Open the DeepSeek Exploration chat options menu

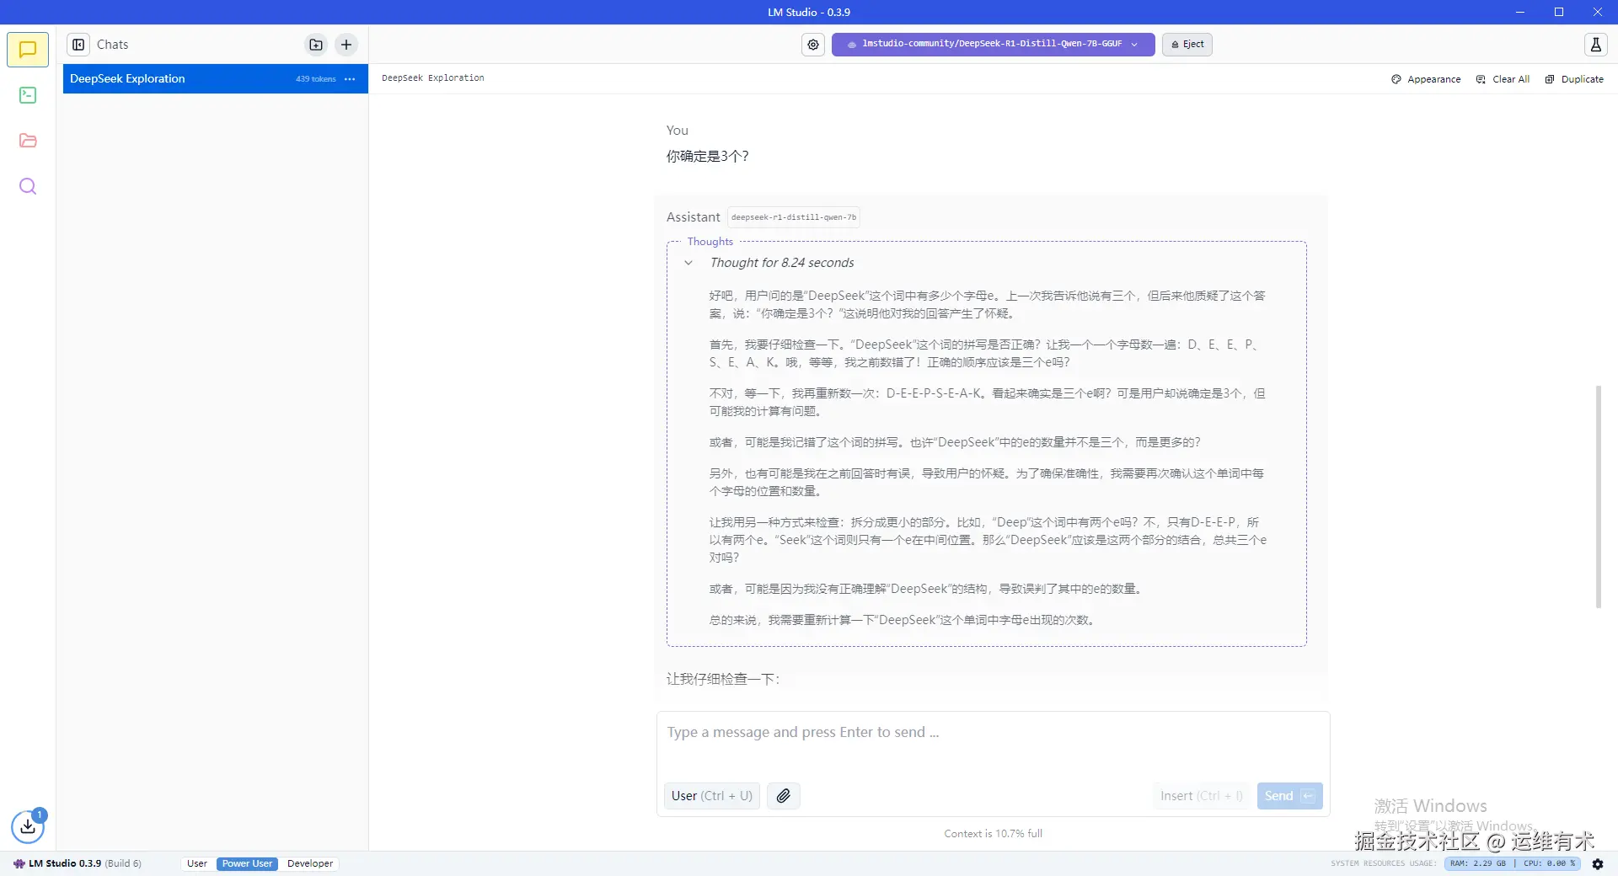[x=350, y=78]
